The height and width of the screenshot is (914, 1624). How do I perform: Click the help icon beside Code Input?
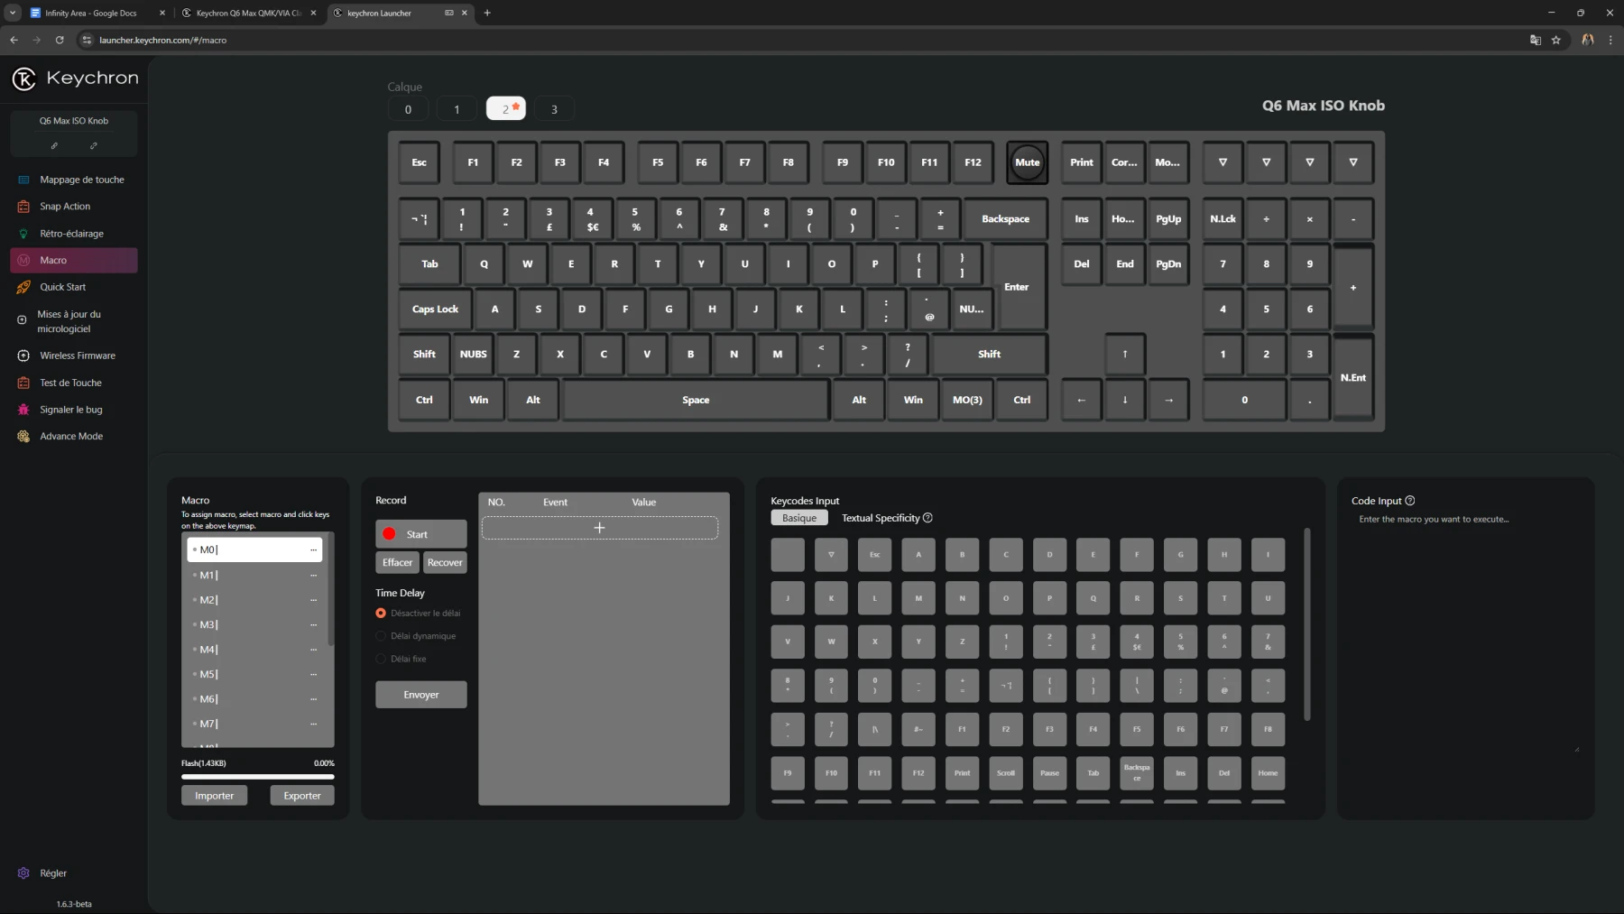(x=1410, y=501)
